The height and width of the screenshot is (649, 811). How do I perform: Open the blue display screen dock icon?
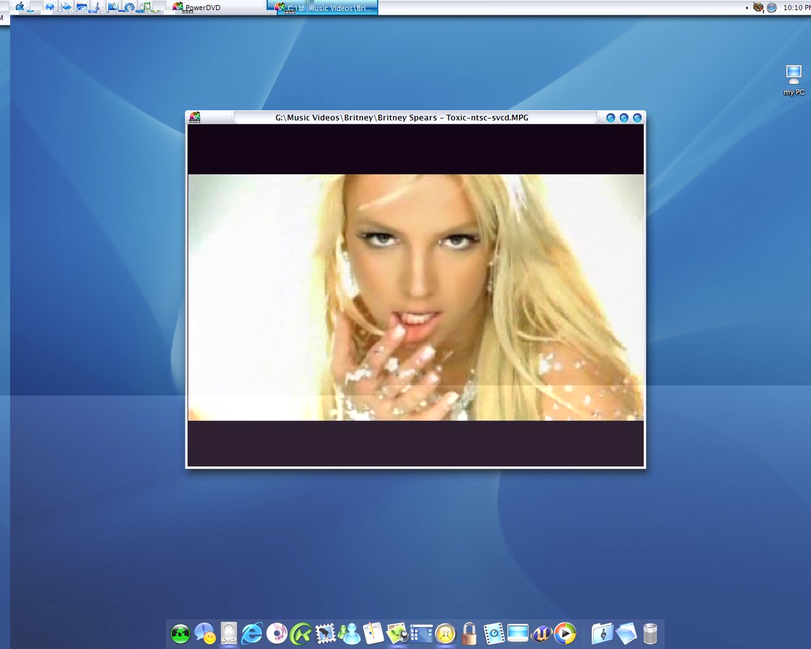[518, 633]
